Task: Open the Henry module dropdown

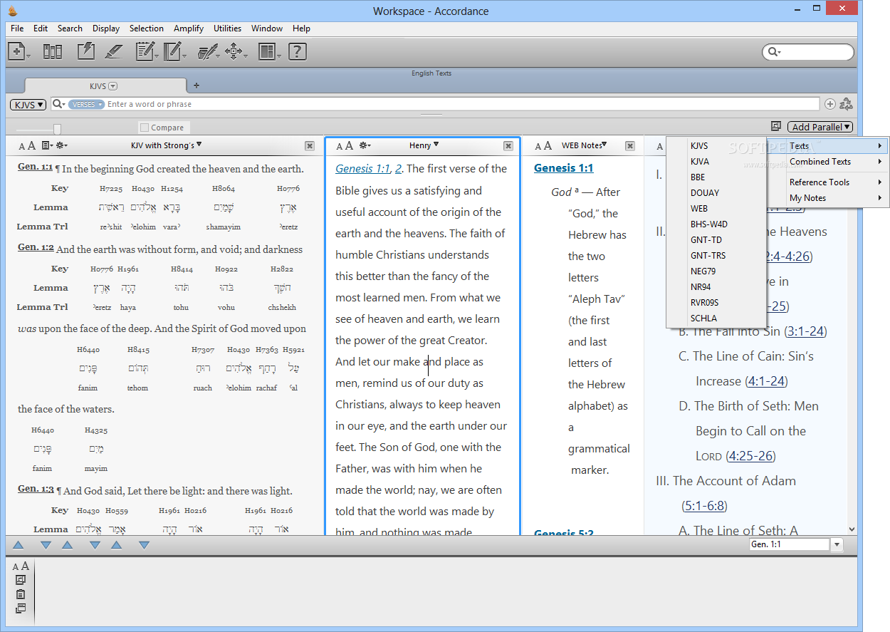Action: pos(424,145)
